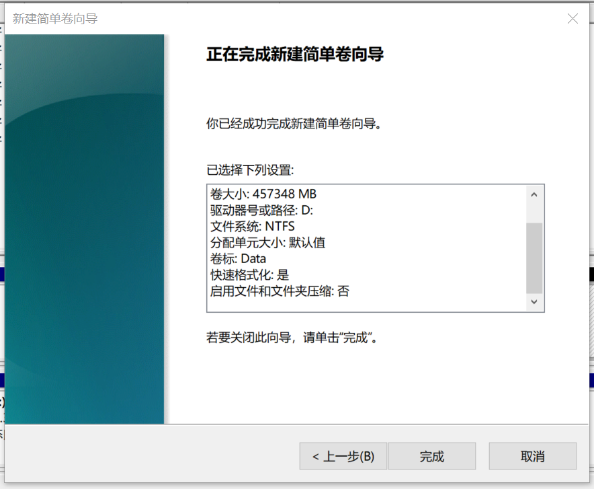Screen dimensions: 594x489
Task: Select the line 文件系统: NTFS
Action: pyautogui.click(x=252, y=227)
